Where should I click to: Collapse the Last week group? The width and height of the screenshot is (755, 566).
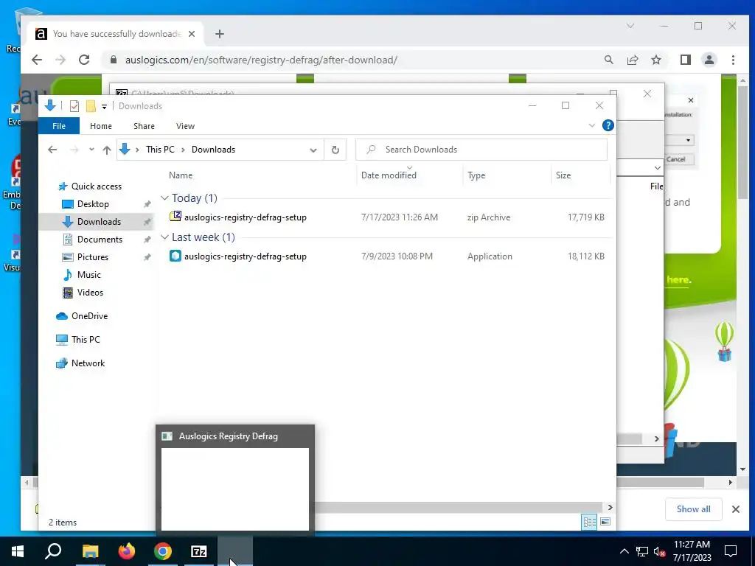click(x=164, y=237)
